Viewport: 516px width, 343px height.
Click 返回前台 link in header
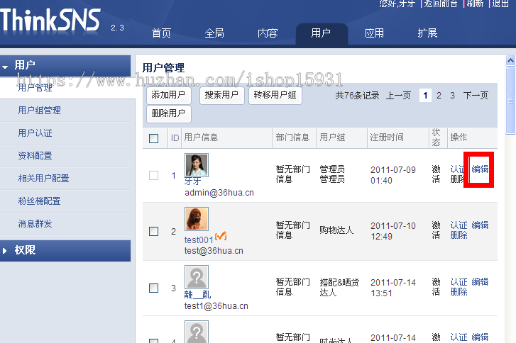click(x=440, y=4)
